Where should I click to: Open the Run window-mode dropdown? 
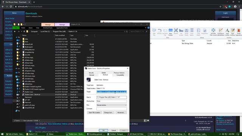click(112, 105)
